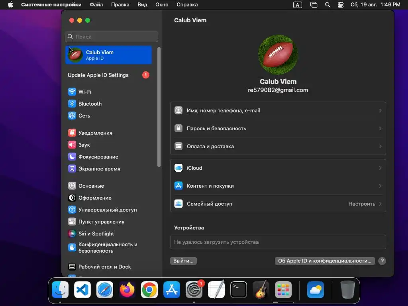Image resolution: width=408 pixels, height=306 pixels.
Task: Expand Имя, номер телефона, e-mail row
Action: coord(278,111)
